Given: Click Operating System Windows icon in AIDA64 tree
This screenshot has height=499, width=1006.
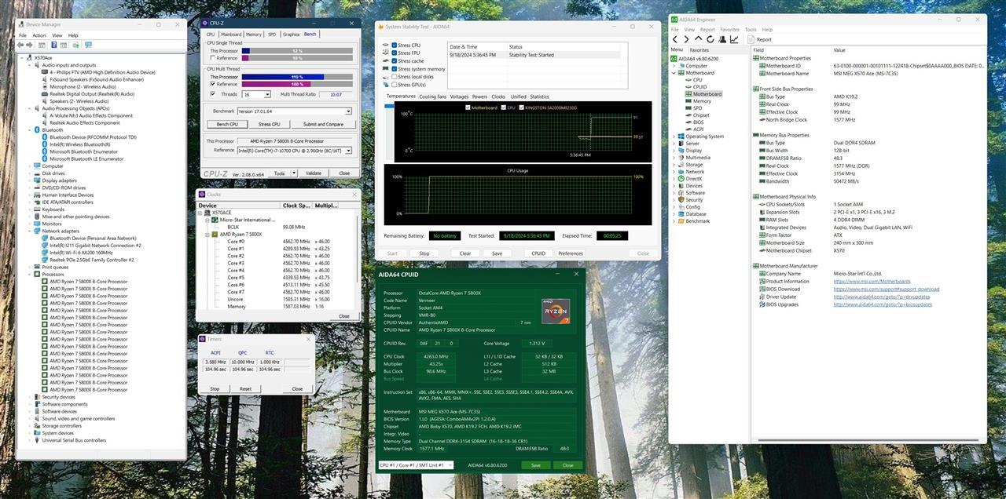Looking at the screenshot, I should coord(681,137).
